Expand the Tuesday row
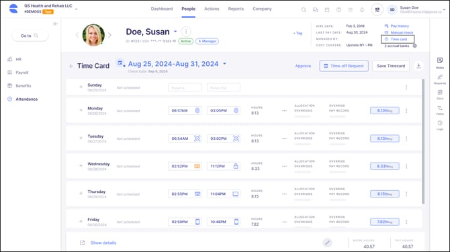This screenshot has width=450, height=252. 81,138
